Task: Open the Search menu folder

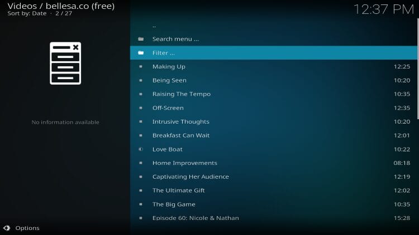Action: [x=175, y=39]
